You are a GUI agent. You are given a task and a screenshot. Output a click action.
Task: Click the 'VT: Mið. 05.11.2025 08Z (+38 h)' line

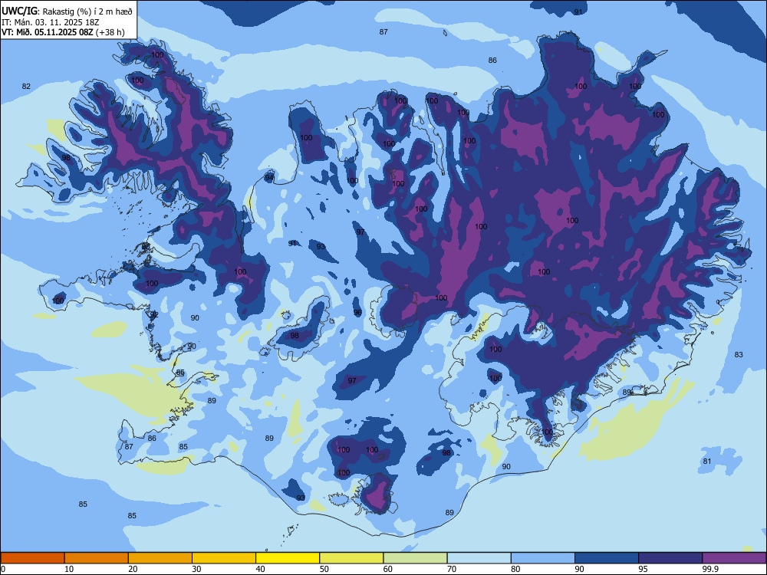click(63, 32)
